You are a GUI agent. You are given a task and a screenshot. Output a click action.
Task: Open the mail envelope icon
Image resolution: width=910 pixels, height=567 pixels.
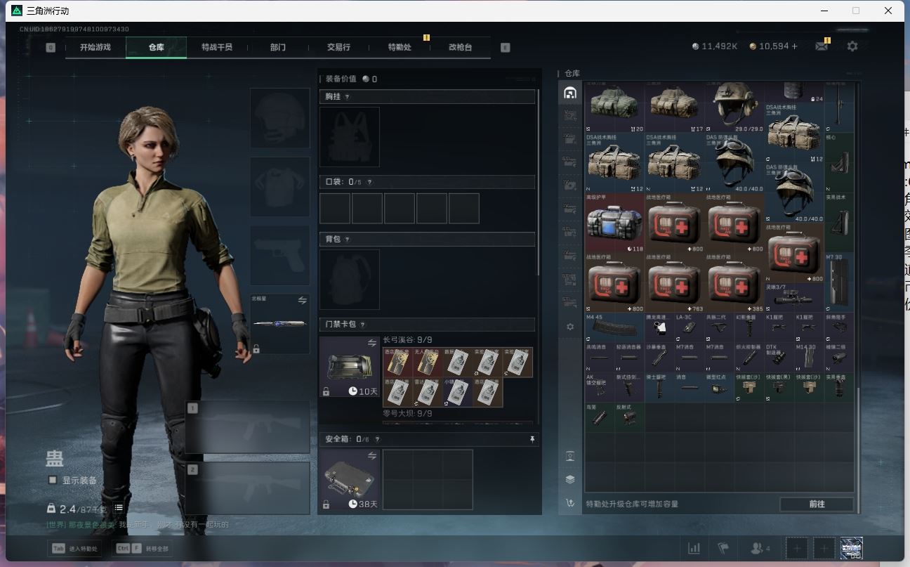pos(821,46)
